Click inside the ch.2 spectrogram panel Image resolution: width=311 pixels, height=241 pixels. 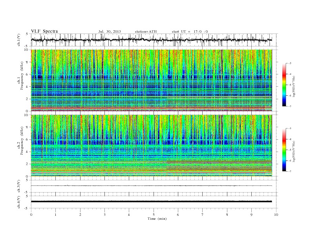[151, 145]
